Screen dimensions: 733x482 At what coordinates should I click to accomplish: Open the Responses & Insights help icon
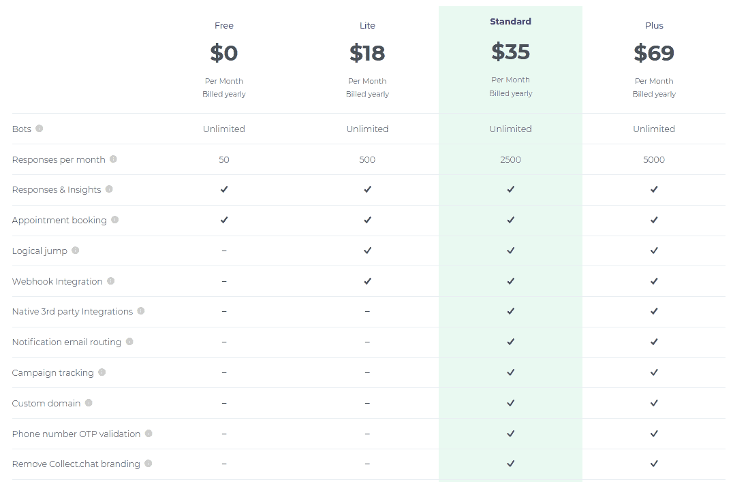[109, 190]
